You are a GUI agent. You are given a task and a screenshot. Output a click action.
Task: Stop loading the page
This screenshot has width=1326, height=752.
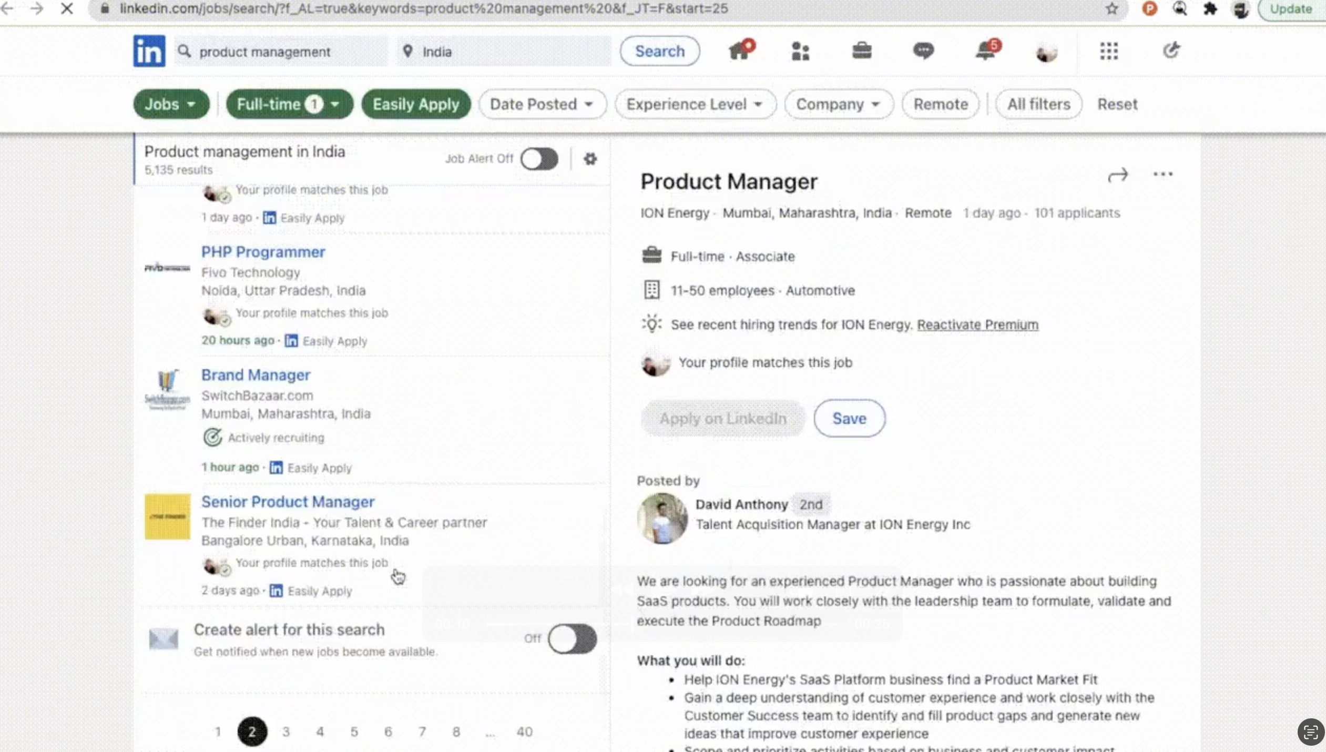[67, 9]
